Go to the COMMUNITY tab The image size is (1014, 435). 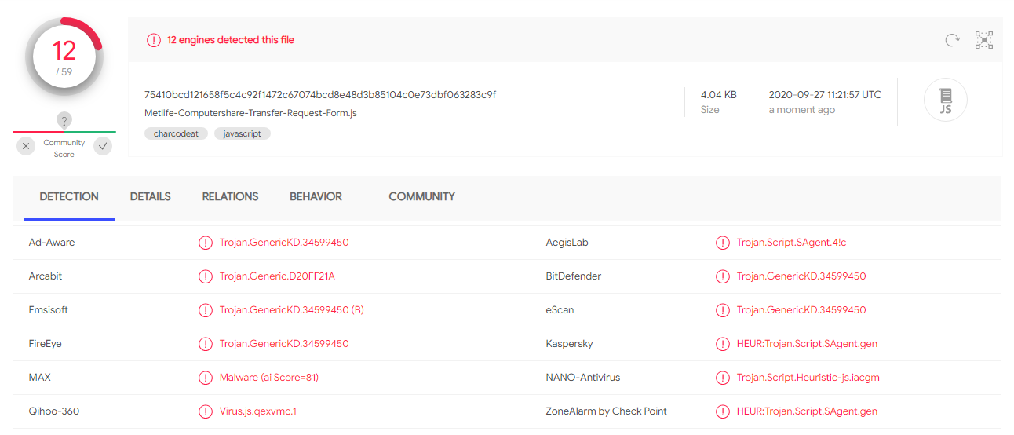[x=421, y=196]
